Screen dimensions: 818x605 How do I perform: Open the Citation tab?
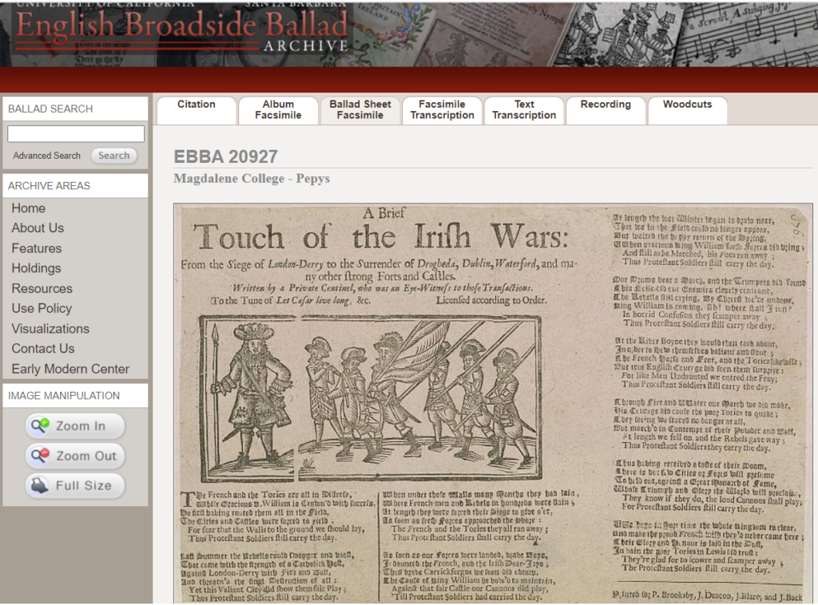click(x=197, y=110)
